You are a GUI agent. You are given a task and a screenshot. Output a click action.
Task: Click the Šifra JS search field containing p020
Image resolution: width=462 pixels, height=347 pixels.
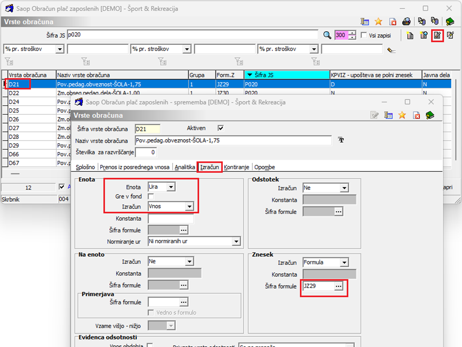[193, 35]
